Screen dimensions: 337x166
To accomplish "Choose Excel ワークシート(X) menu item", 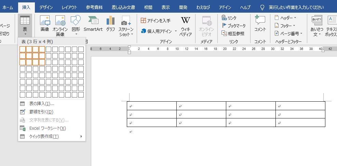I will pos(52,128).
